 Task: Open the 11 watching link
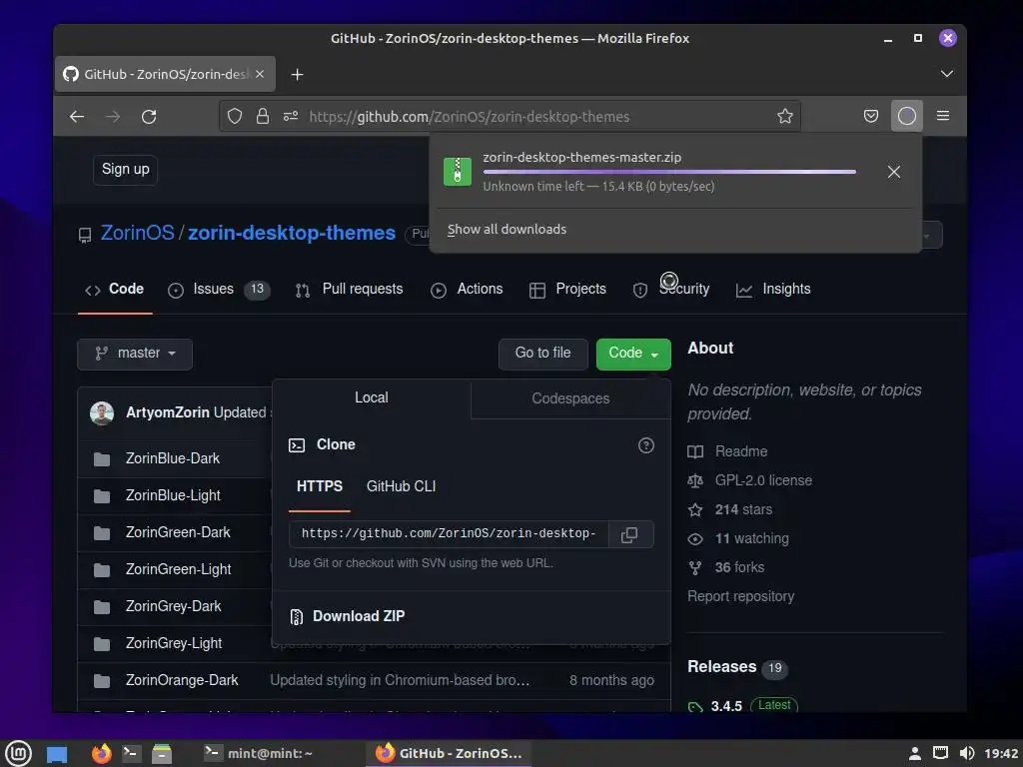[738, 538]
